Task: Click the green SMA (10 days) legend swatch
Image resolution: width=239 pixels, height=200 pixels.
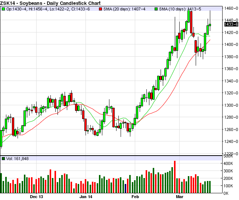Action: coord(156,9)
